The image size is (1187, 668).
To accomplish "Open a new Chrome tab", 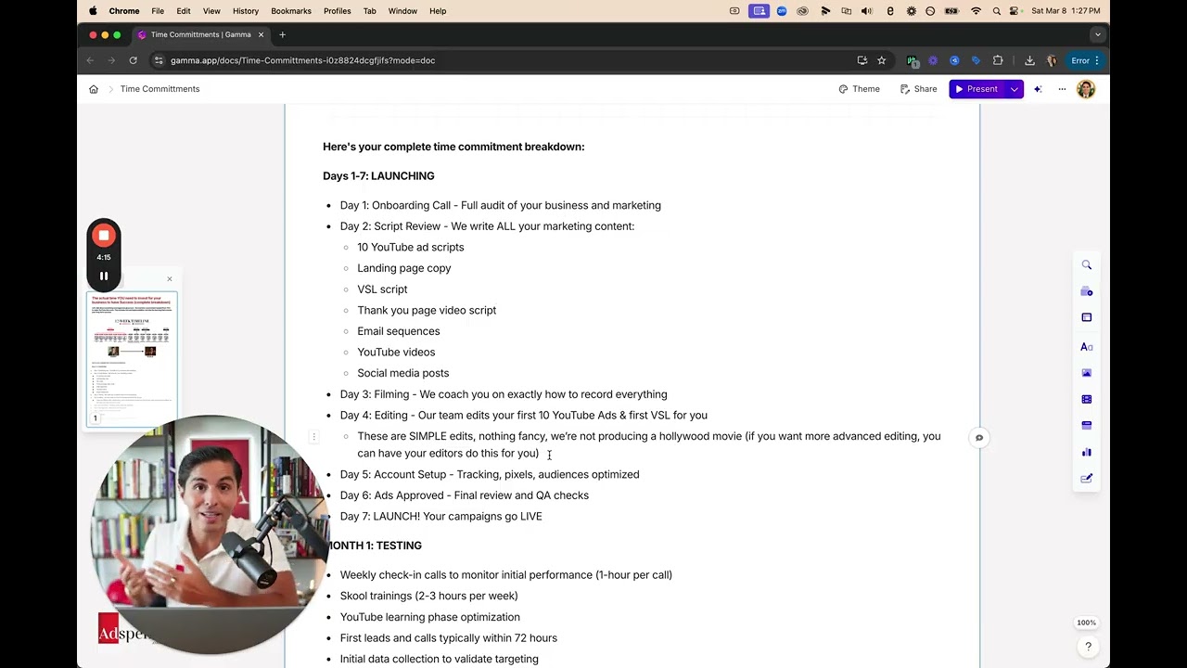I will click(x=282, y=35).
